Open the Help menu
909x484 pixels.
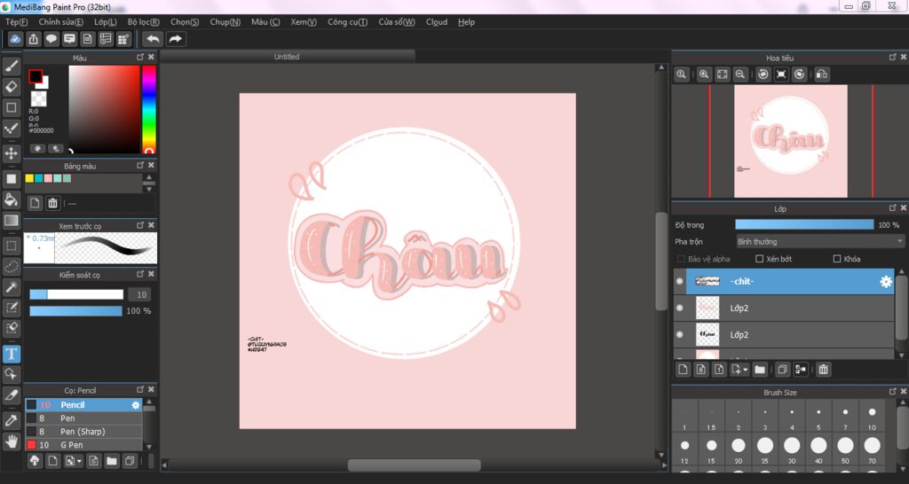[466, 22]
